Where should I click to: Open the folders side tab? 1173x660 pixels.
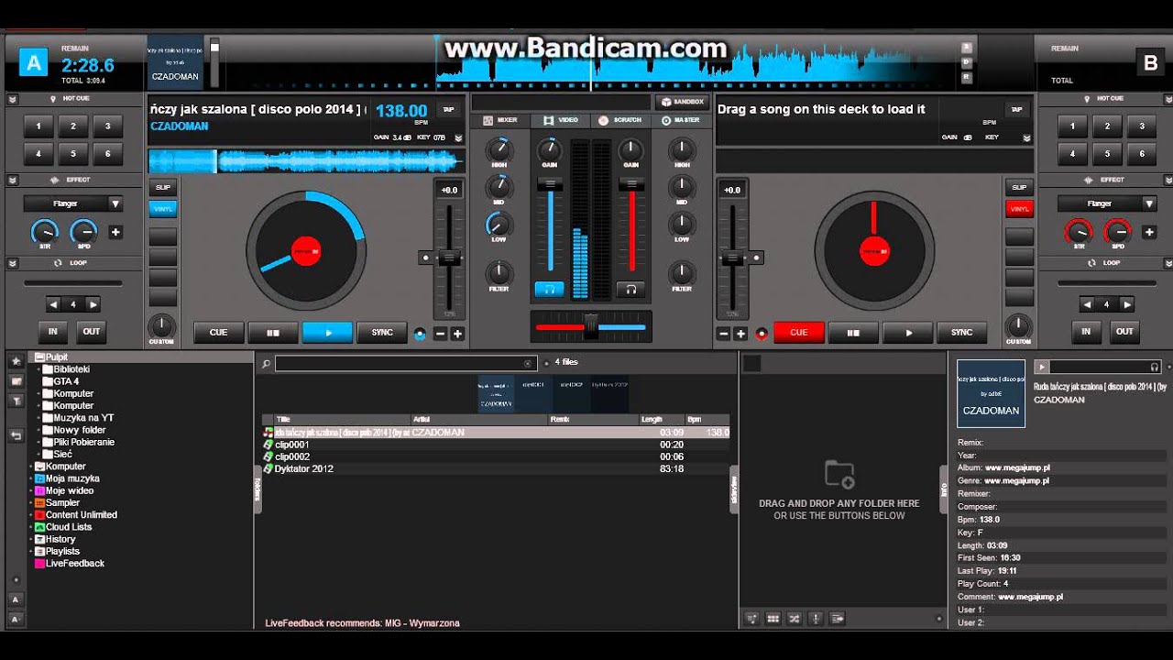[258, 489]
